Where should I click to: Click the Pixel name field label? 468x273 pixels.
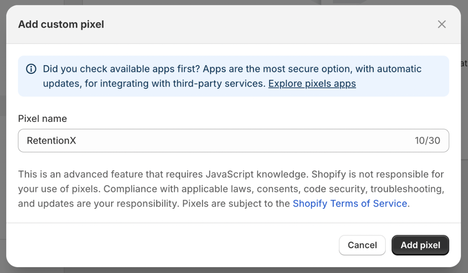(x=43, y=119)
